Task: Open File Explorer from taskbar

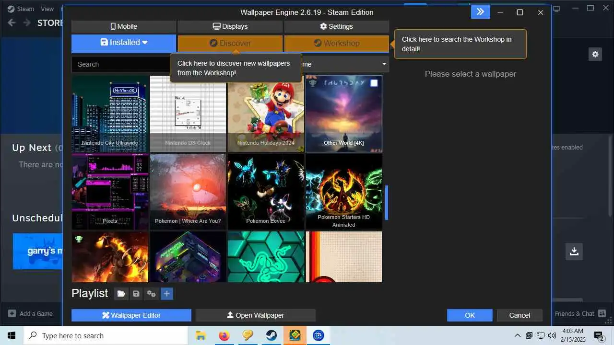Action: (x=201, y=335)
